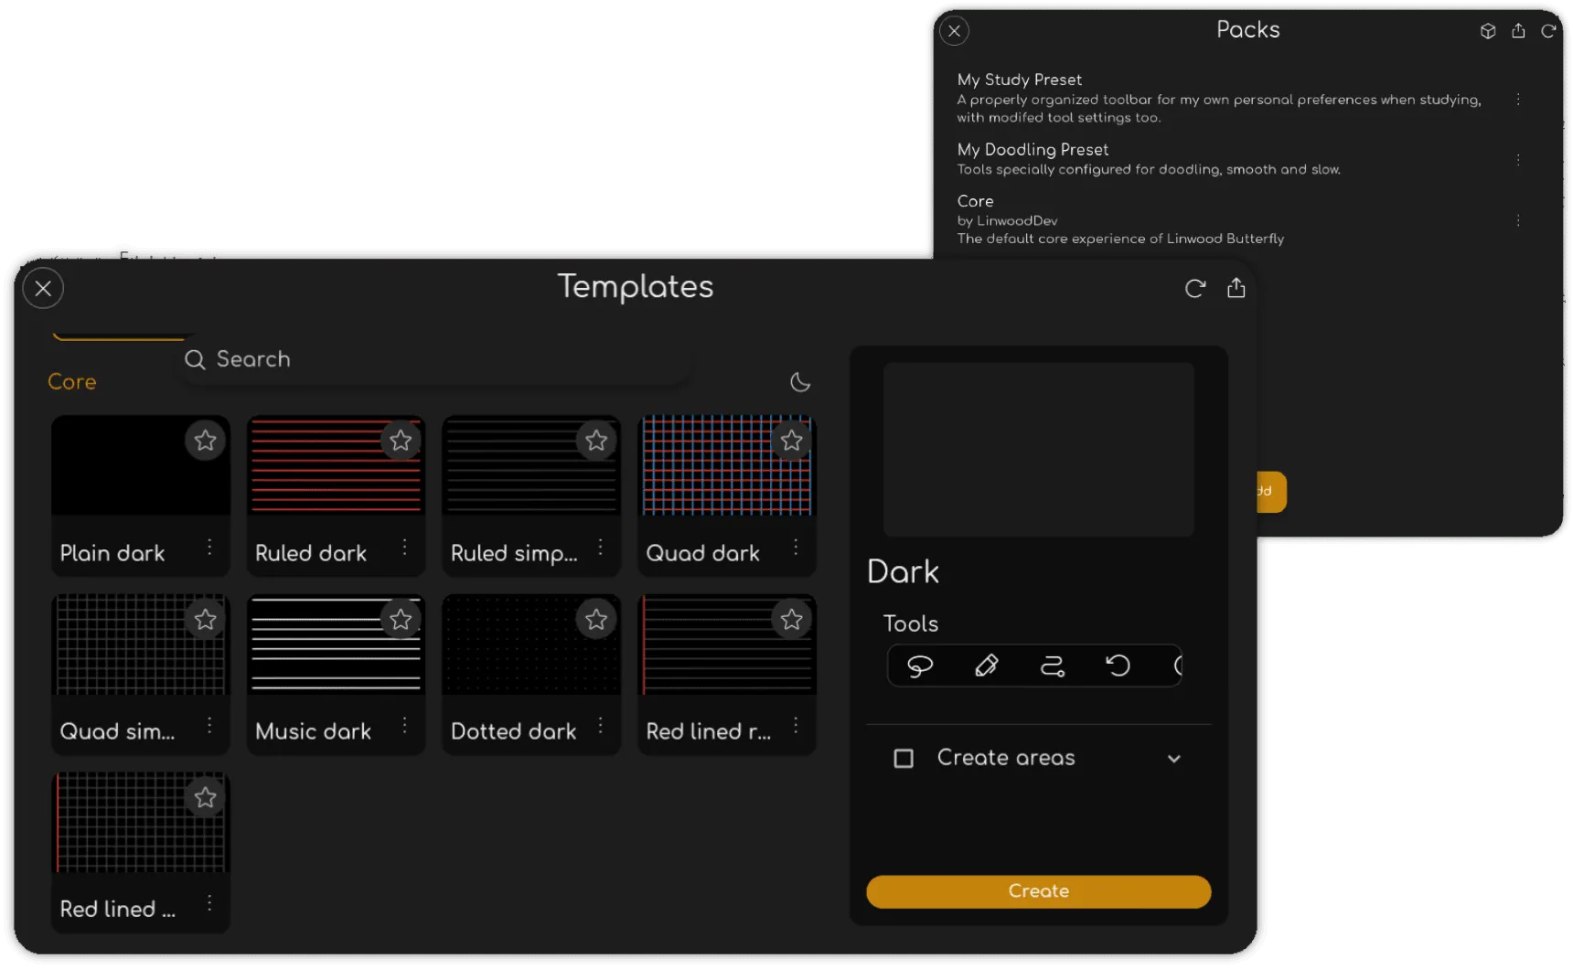Click the Dark template preview area
1573x969 pixels.
[x=1038, y=449]
